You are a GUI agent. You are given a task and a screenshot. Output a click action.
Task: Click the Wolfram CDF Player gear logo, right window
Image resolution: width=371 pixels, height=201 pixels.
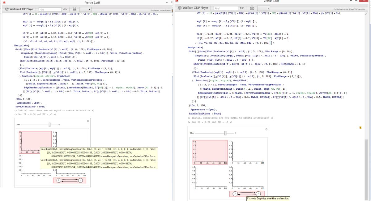180,8
